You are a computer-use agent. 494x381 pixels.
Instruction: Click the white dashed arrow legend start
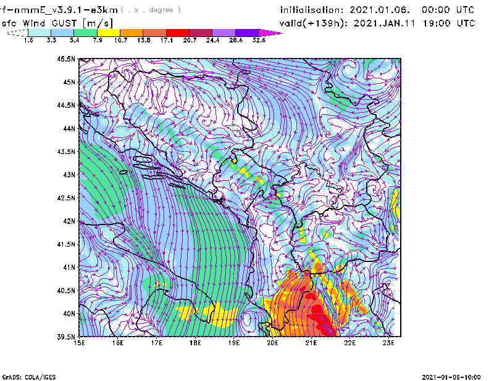coord(17,33)
